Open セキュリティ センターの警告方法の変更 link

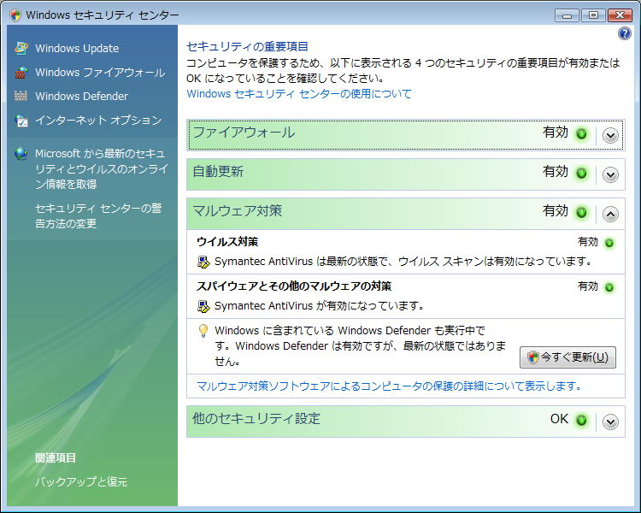pyautogui.click(x=98, y=216)
